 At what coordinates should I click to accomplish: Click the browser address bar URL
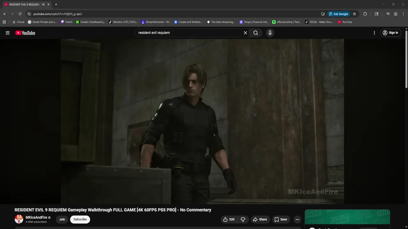click(57, 14)
